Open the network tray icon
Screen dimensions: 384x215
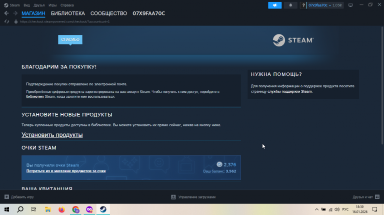click(x=330, y=210)
